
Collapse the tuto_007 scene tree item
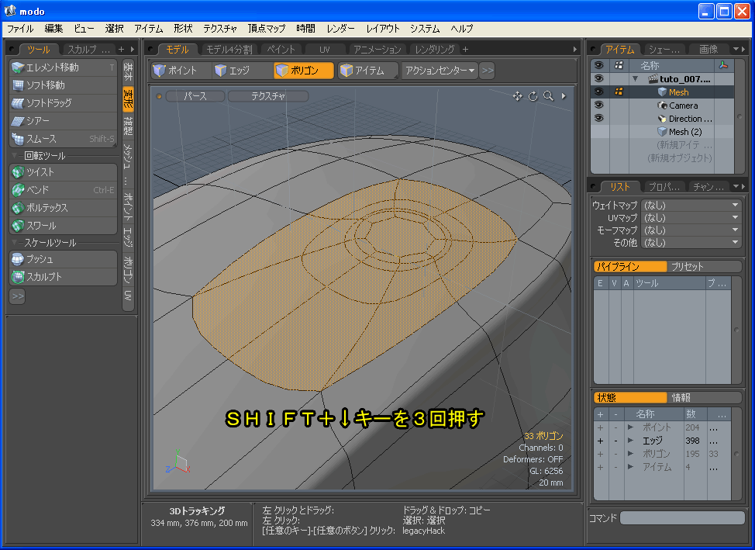pos(636,79)
